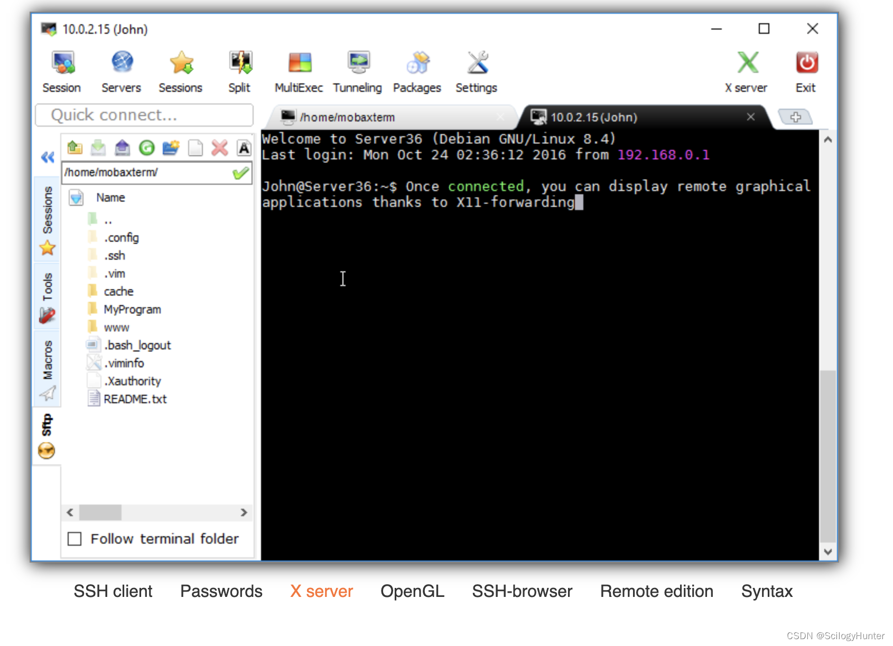
Task: Open the OpenGL feature link
Action: click(x=413, y=591)
